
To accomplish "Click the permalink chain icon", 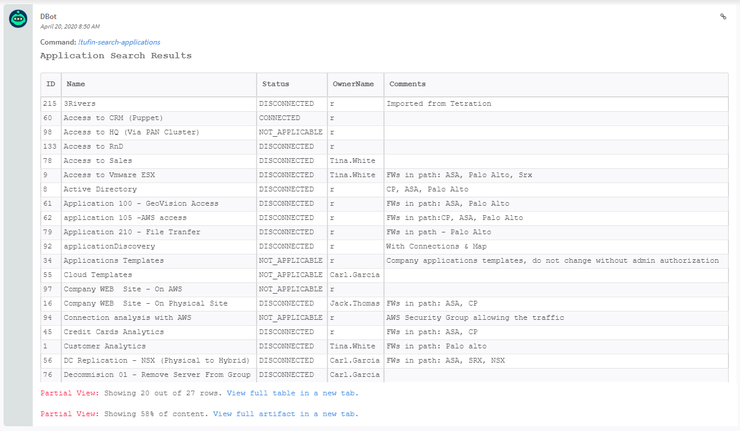I will (723, 17).
